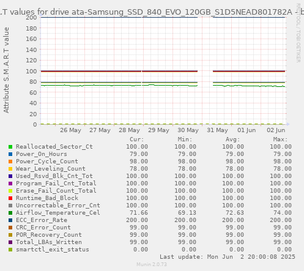Image resolution: width=304 pixels, height=271 pixels.
Task: Select the Airflow_Temperature_Cel legend label
Action: [58, 213]
